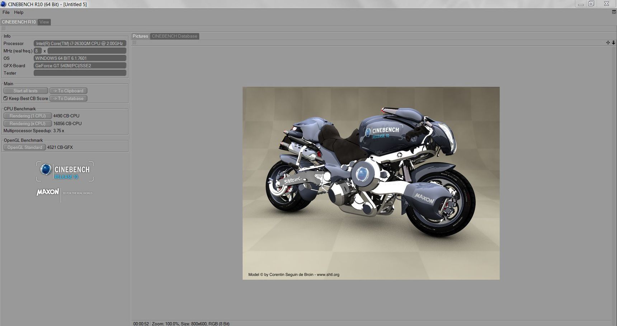Select the Pictures tab
Viewport: 617px width, 326px height.
click(x=140, y=36)
